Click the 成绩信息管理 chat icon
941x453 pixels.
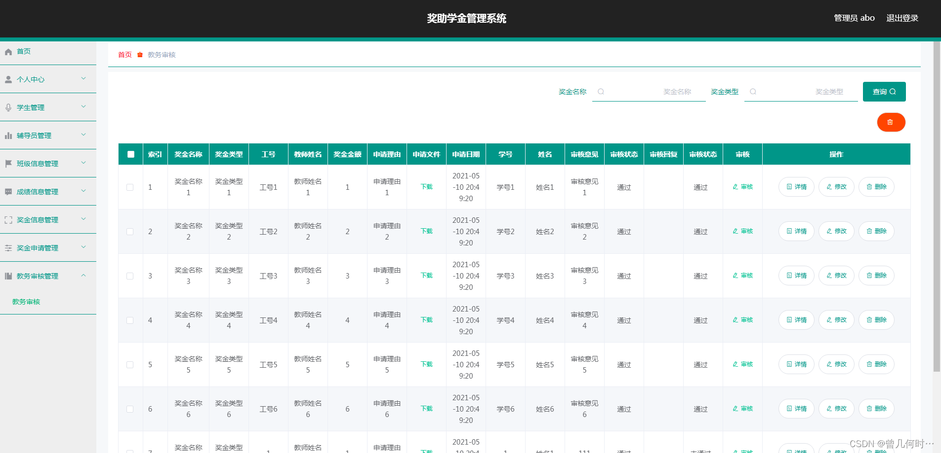pyautogui.click(x=8, y=192)
